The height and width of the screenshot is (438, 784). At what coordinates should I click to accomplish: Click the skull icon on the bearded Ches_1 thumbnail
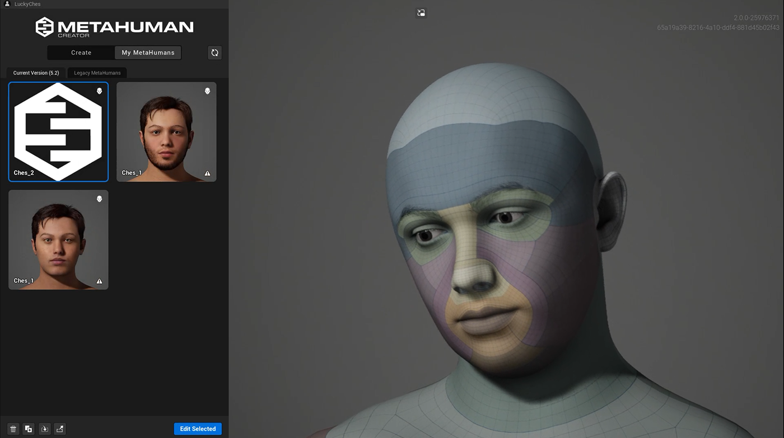click(207, 91)
